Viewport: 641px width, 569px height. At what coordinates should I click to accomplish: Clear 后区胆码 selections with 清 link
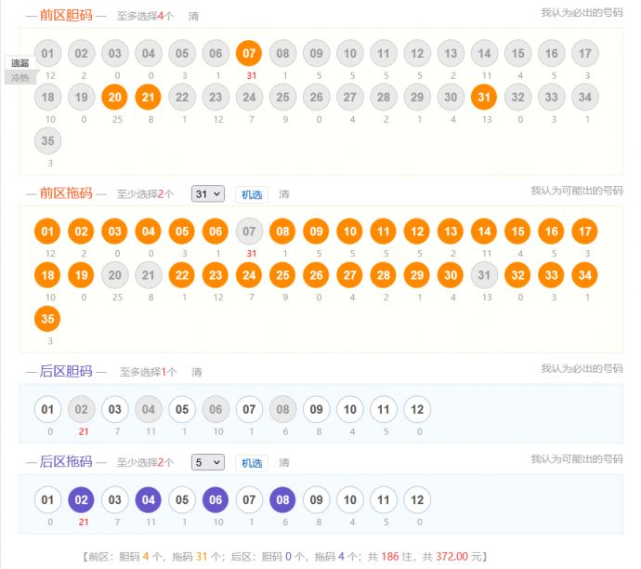coord(197,372)
